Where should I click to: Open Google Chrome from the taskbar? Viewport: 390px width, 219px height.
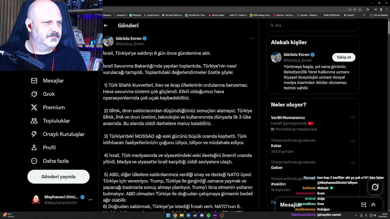tap(175, 215)
